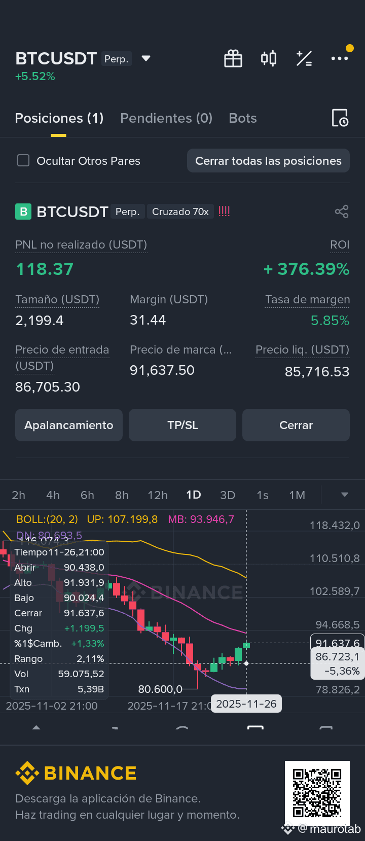Select the 4h chart timeframe
Screen dimensions: 365x841
click(x=53, y=495)
